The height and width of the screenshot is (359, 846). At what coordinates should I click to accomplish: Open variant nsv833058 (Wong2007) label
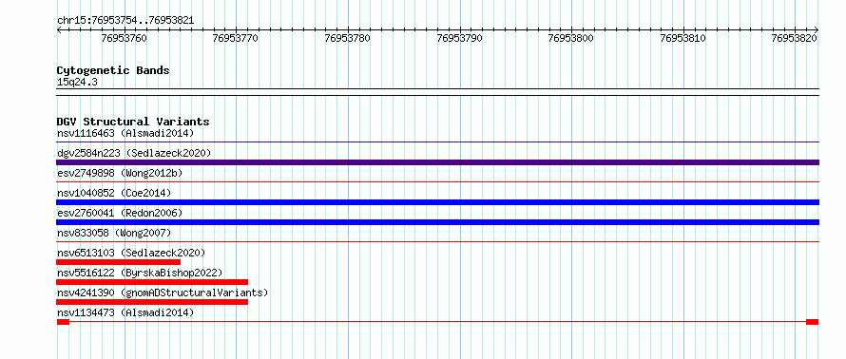(114, 233)
